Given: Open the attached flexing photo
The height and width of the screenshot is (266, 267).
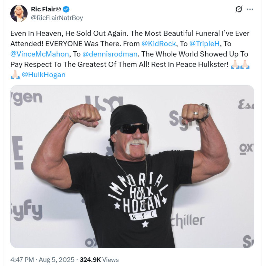Looking at the screenshot, I should 132,166.
